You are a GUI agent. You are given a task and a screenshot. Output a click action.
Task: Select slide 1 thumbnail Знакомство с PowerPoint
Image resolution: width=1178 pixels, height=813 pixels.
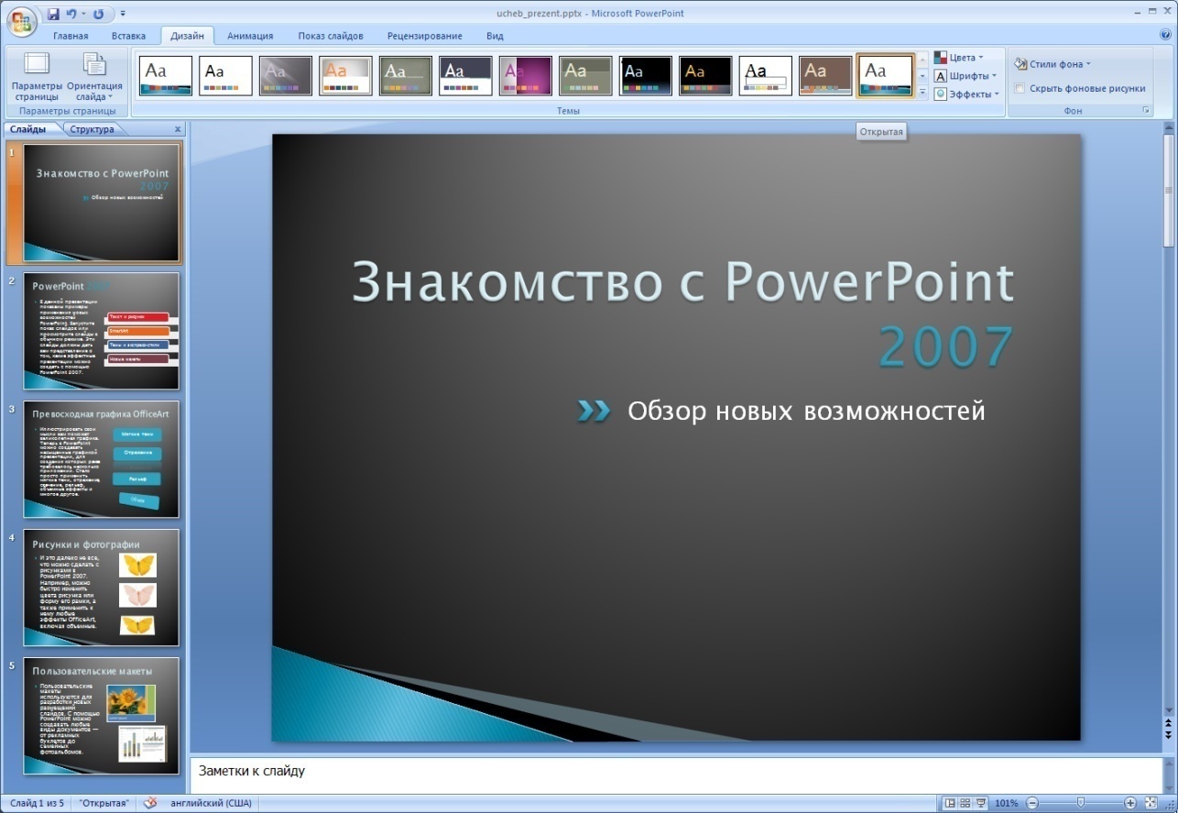[101, 203]
